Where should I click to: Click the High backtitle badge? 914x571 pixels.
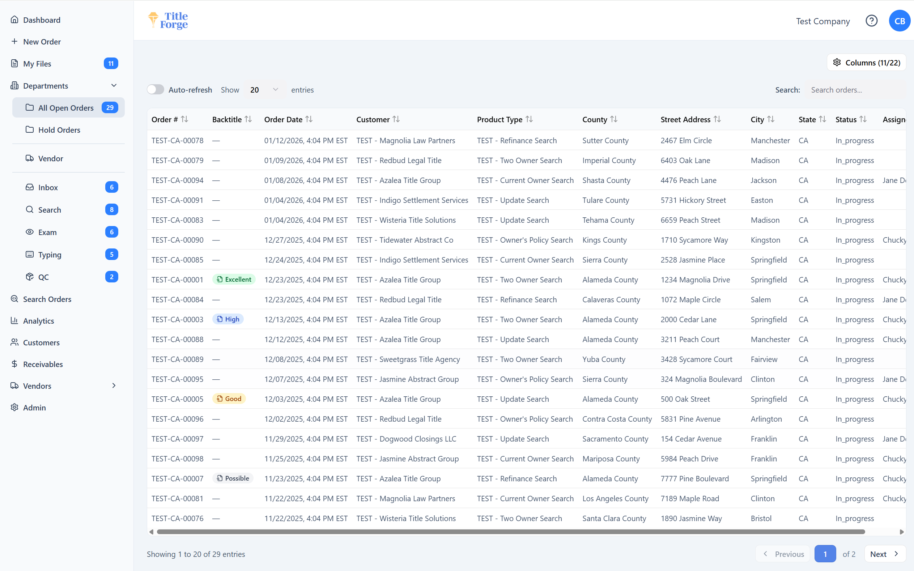[228, 319]
